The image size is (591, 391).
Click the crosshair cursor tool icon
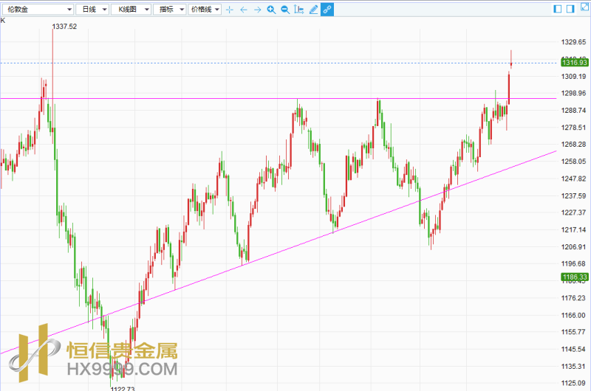(x=229, y=10)
